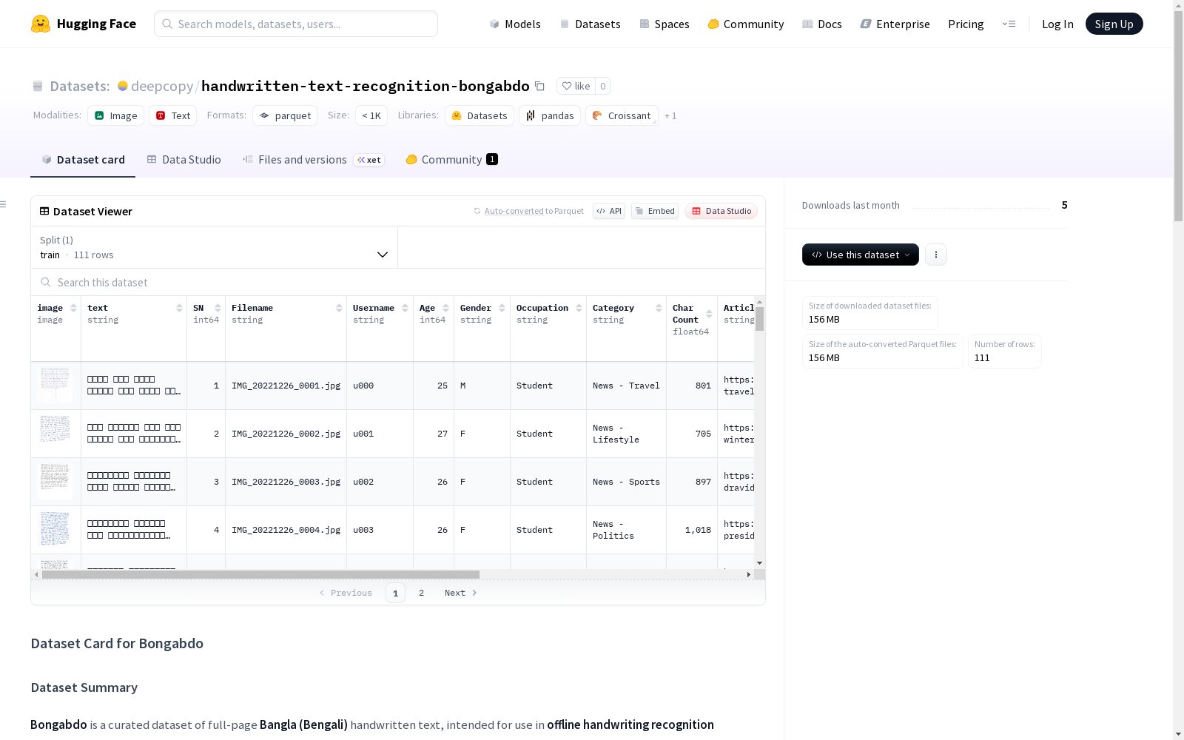1184x740 pixels.
Task: Click the page 1 pagination button
Action: (395, 593)
